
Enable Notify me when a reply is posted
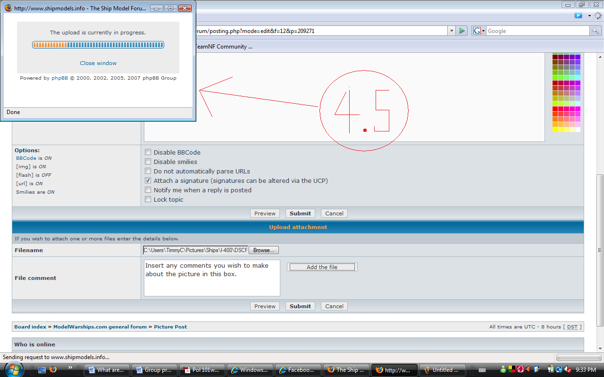click(x=148, y=190)
